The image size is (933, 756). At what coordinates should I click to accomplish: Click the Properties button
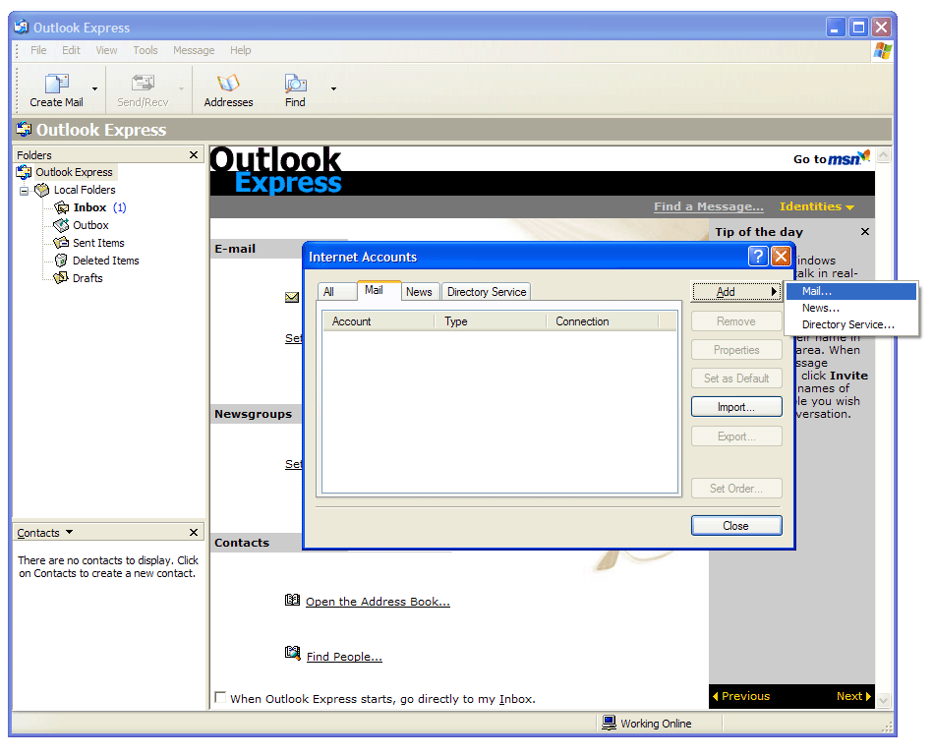pyautogui.click(x=736, y=350)
